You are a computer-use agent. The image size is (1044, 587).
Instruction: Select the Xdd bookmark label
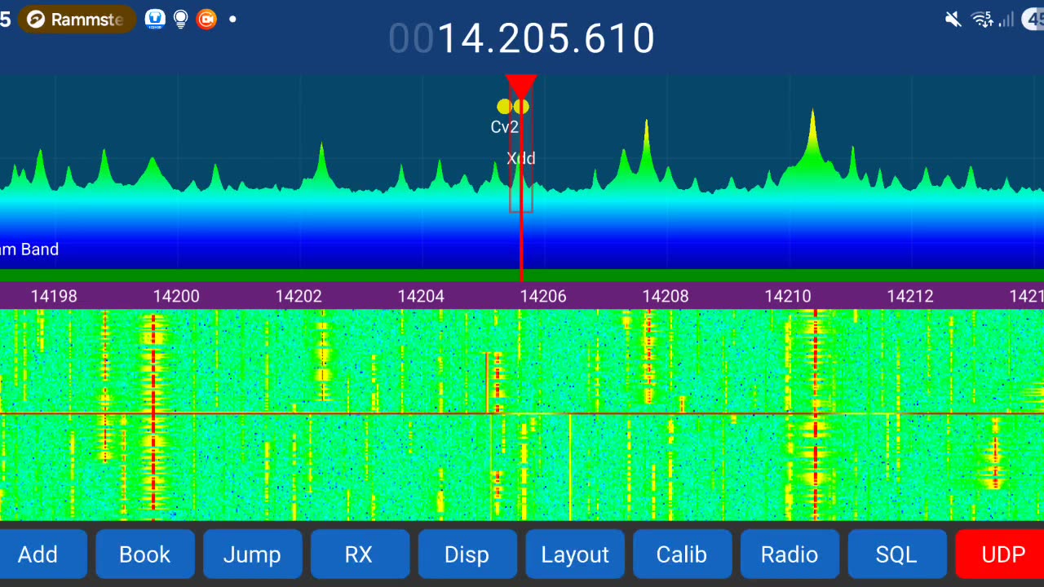[521, 158]
